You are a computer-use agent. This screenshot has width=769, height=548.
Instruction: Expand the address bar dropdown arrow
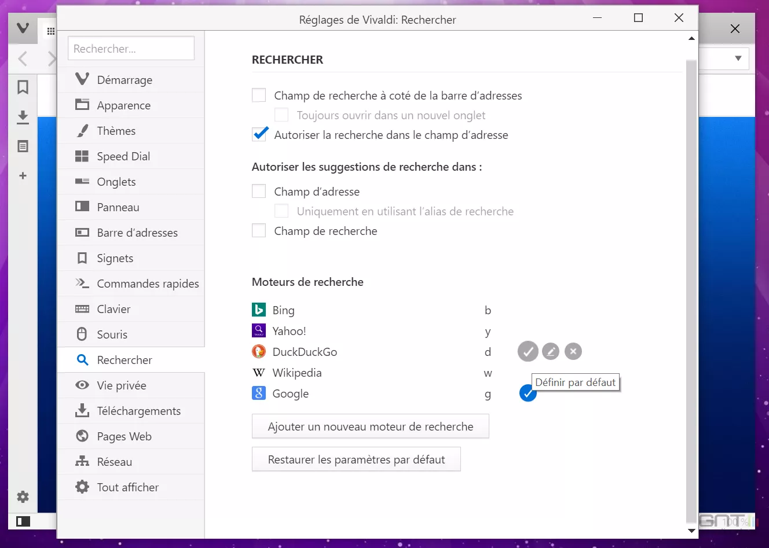(738, 58)
